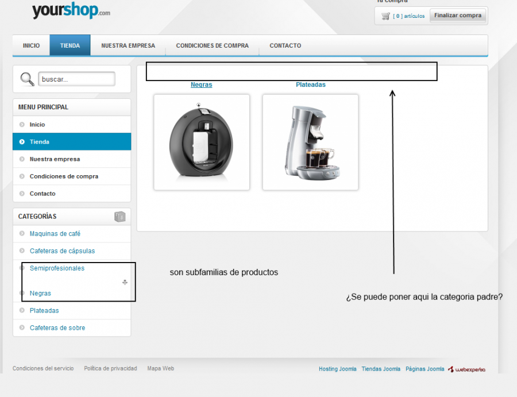The width and height of the screenshot is (517, 397).
Task: Open Páginas Joomla footer link
Action: click(425, 369)
